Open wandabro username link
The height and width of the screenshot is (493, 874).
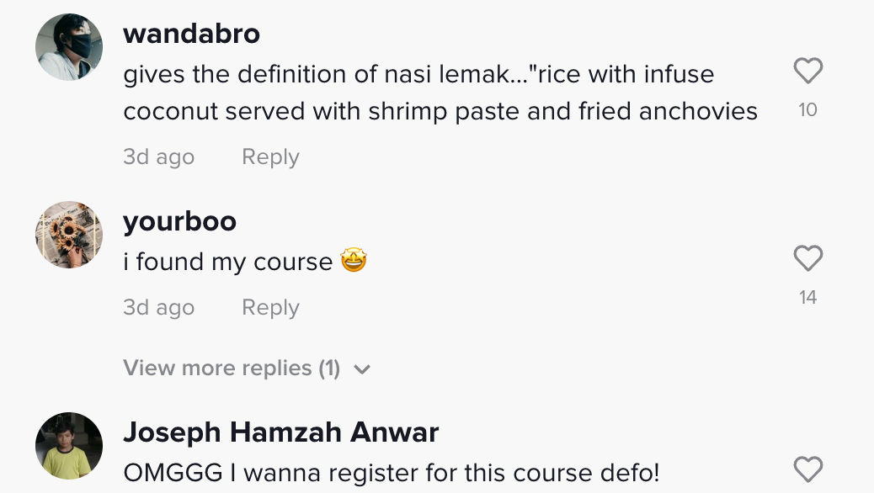191,34
